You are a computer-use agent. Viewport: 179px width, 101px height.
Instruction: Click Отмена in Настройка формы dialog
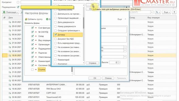coord(108,78)
